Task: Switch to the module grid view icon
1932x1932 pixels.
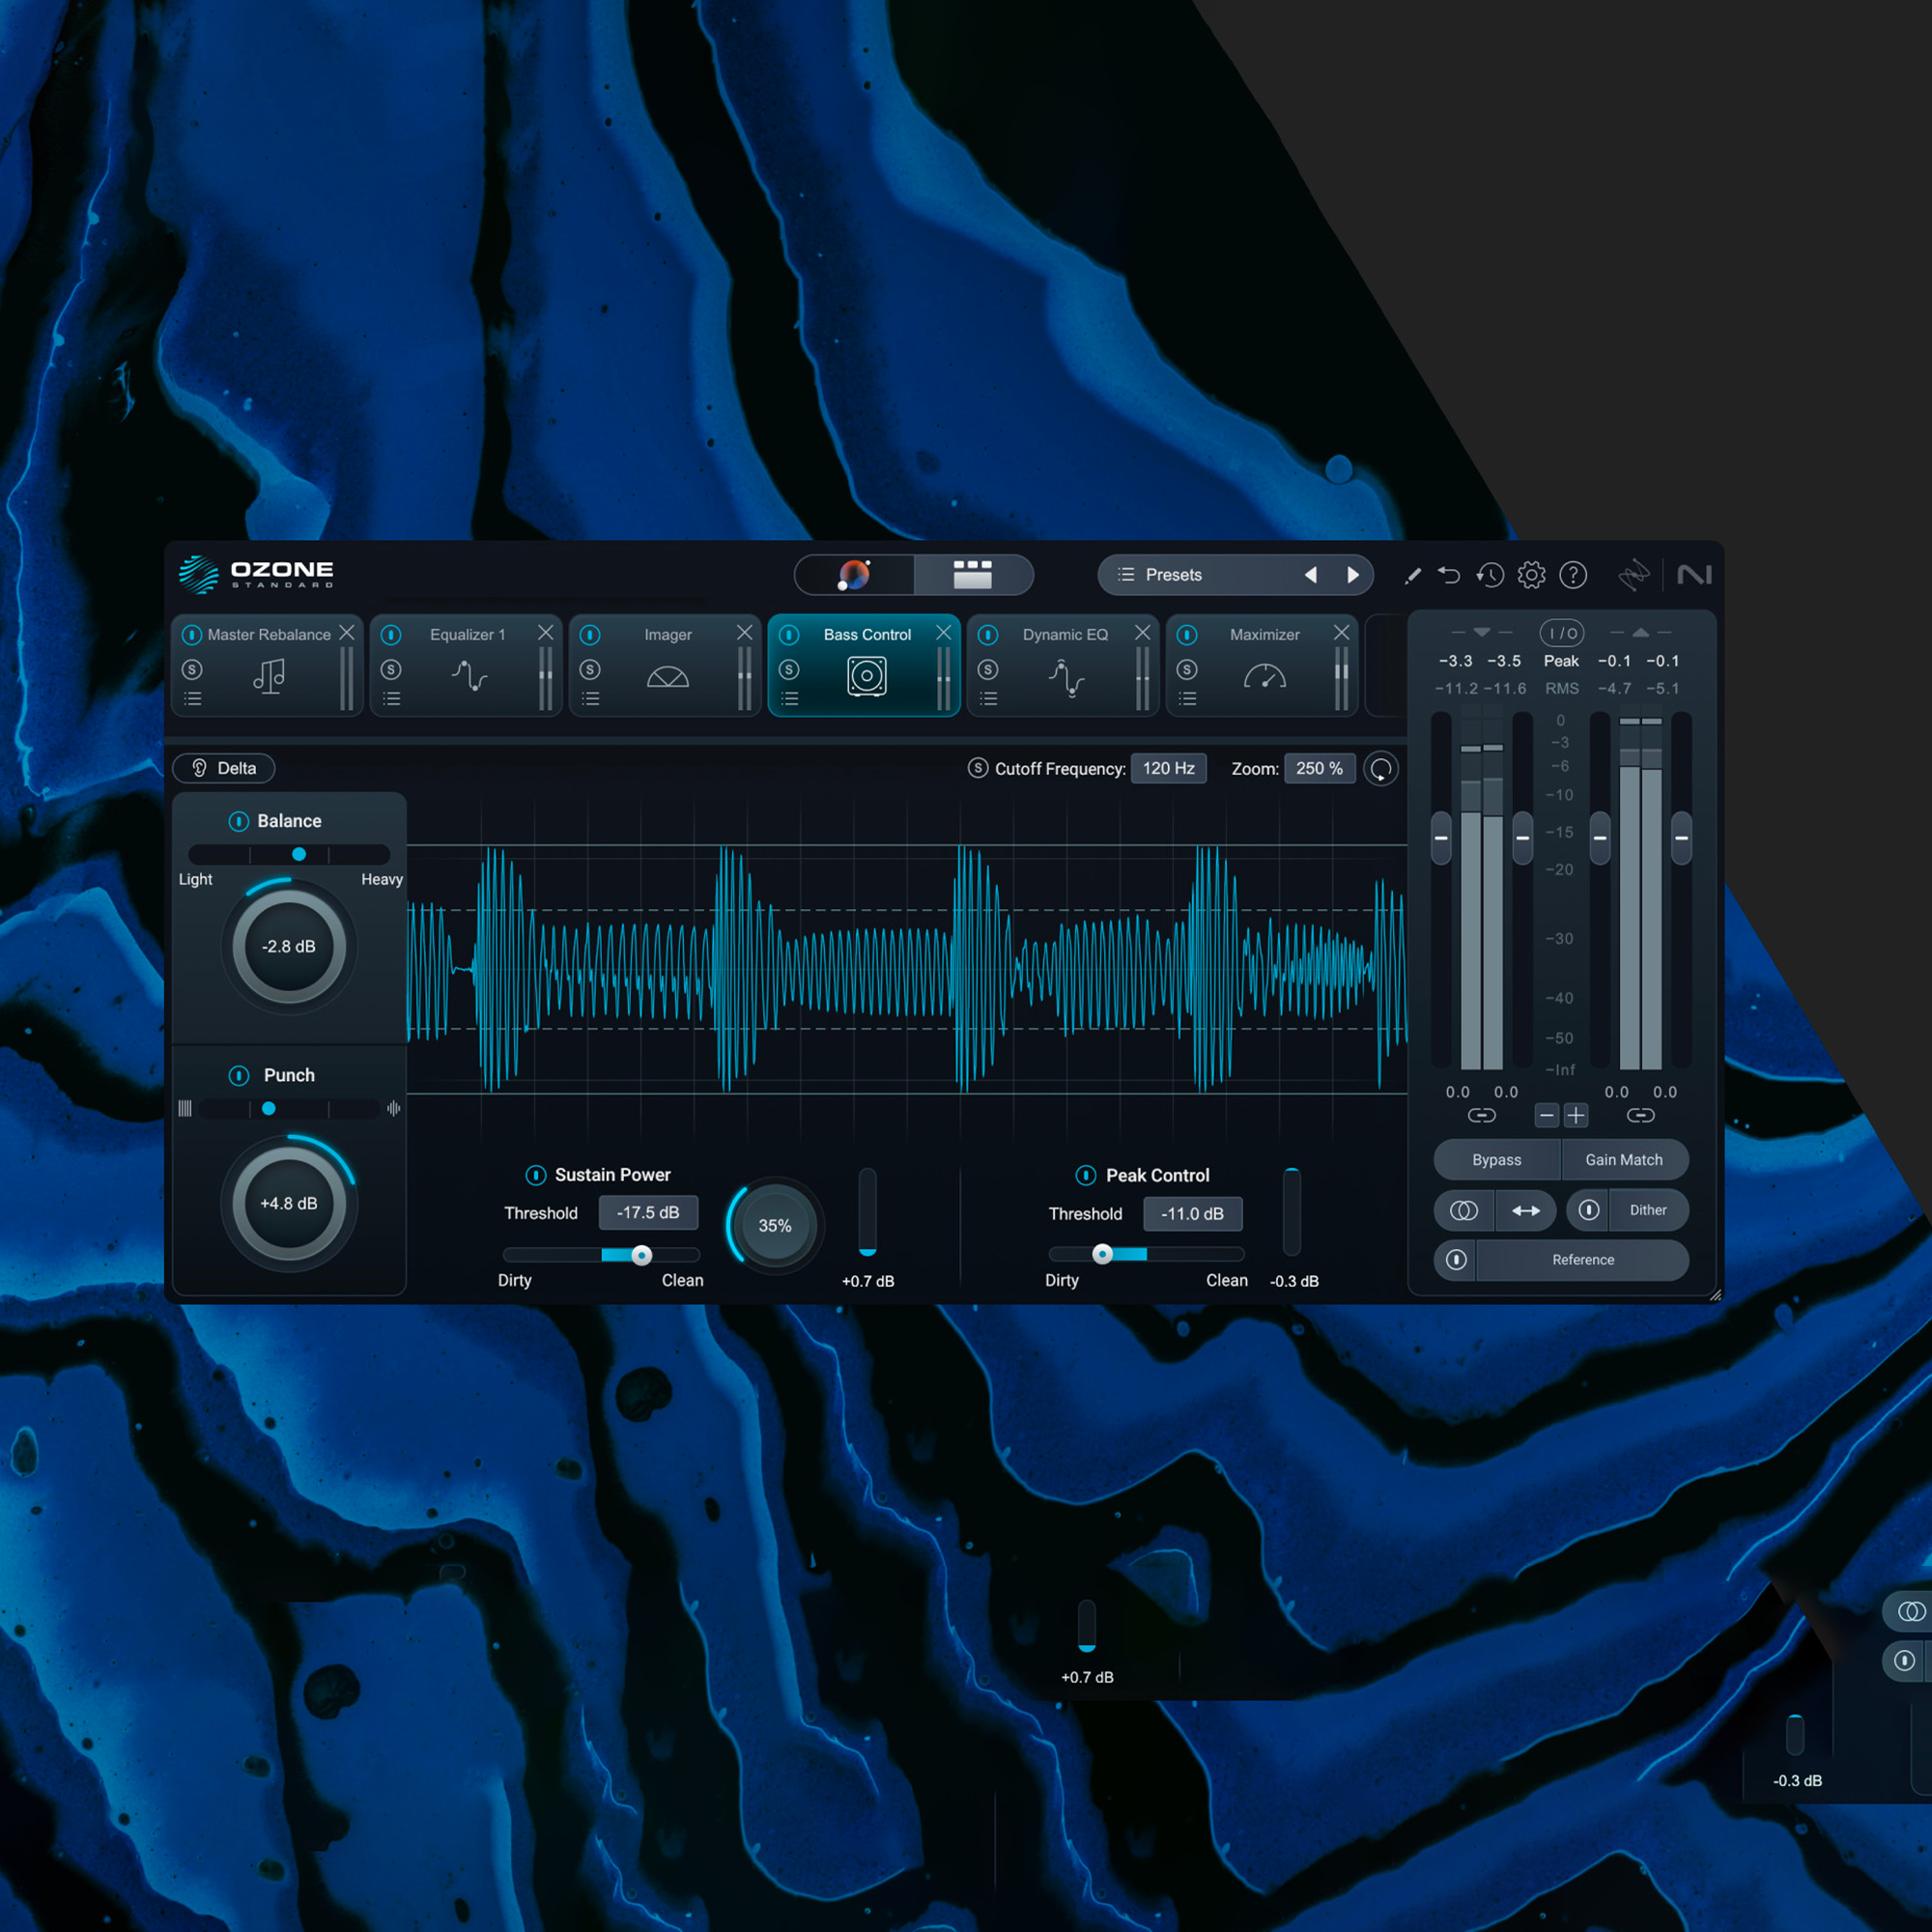Action: pos(972,575)
